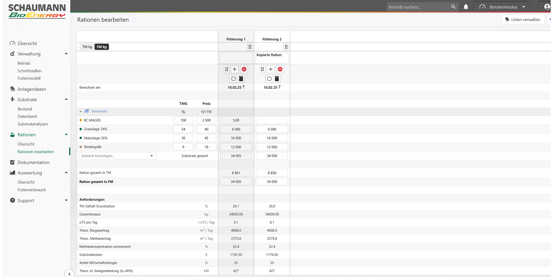Image resolution: width=554 pixels, height=277 pixels.
Task: Click the plus icon under Fütterung 1
Action: pyautogui.click(x=235, y=69)
